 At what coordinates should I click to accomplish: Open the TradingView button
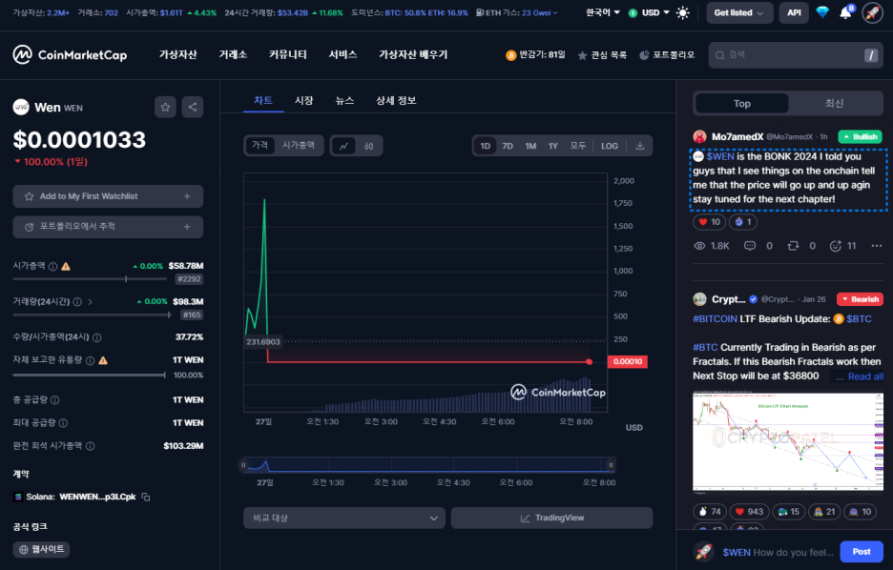click(551, 518)
